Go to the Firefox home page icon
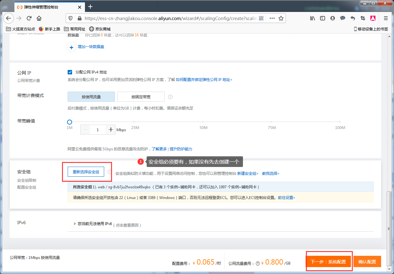Screen dimensions: 394x274 pos(39,18)
